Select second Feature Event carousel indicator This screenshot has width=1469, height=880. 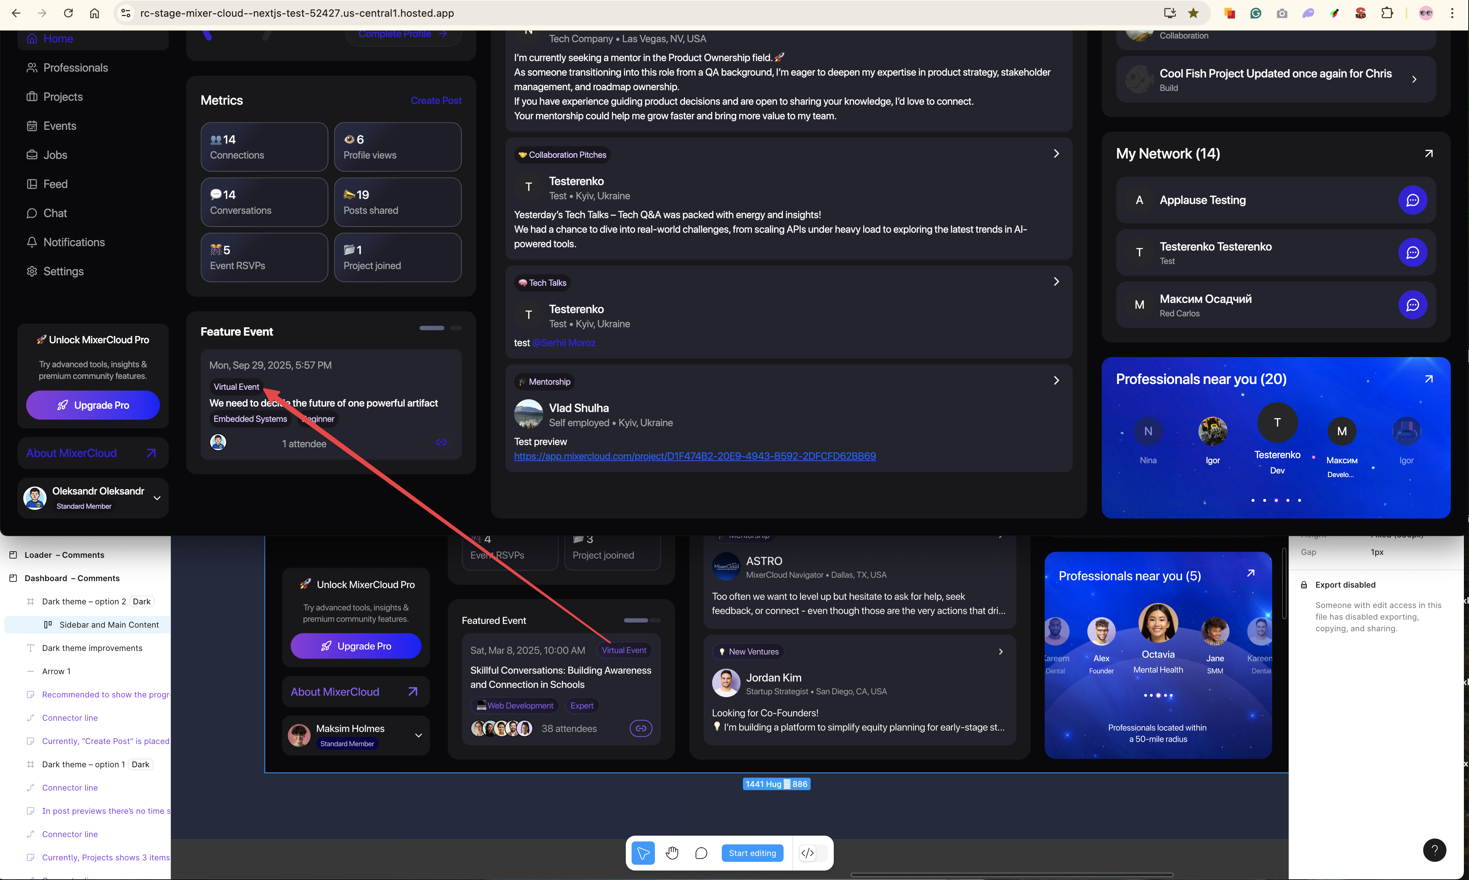(x=455, y=328)
